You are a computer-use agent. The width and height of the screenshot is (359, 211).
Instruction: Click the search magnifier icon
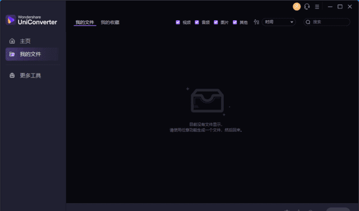308,22
